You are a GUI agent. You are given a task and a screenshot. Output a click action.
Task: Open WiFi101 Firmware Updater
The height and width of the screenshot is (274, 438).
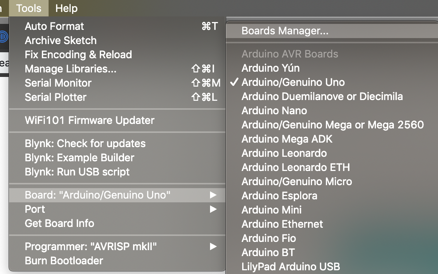(x=117, y=120)
